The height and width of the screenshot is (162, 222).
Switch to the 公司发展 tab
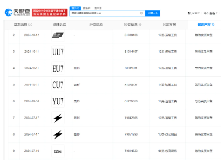(169, 25)
